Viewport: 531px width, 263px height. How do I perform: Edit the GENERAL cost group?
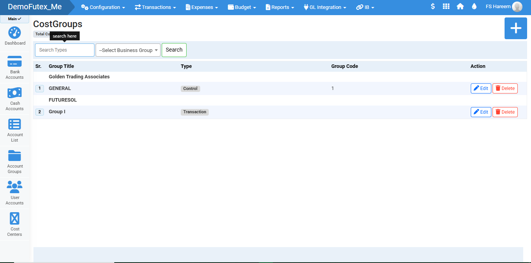click(481, 88)
